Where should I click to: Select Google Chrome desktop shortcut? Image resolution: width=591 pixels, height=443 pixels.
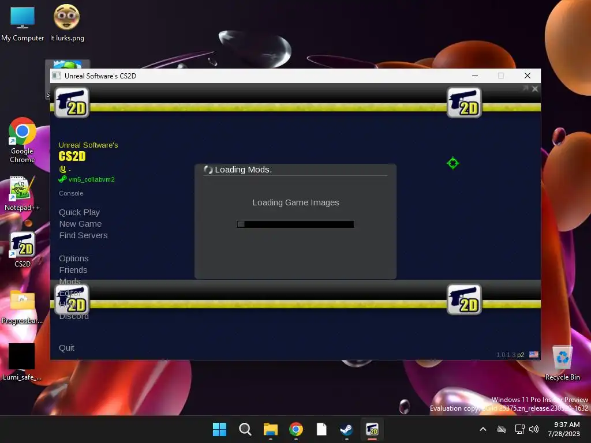click(23, 141)
